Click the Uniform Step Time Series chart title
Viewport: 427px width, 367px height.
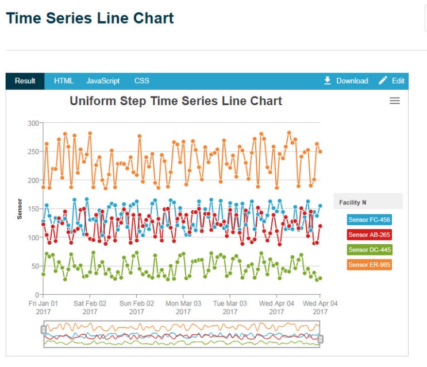point(176,101)
